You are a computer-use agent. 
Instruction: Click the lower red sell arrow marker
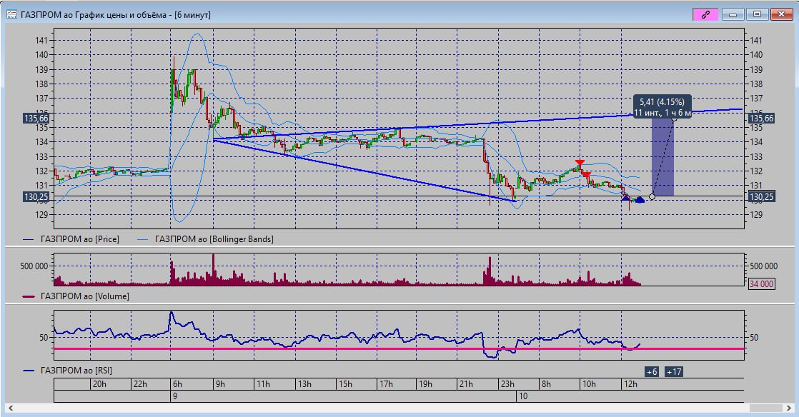coord(586,175)
